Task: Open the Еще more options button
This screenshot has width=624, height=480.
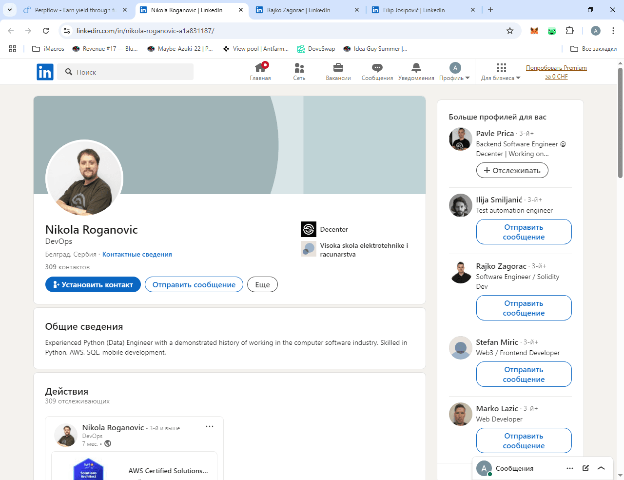Action: tap(262, 285)
